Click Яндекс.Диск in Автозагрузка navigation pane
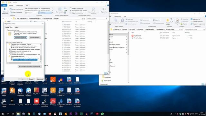This screenshot has width=206, height=116. click(x=106, y=81)
